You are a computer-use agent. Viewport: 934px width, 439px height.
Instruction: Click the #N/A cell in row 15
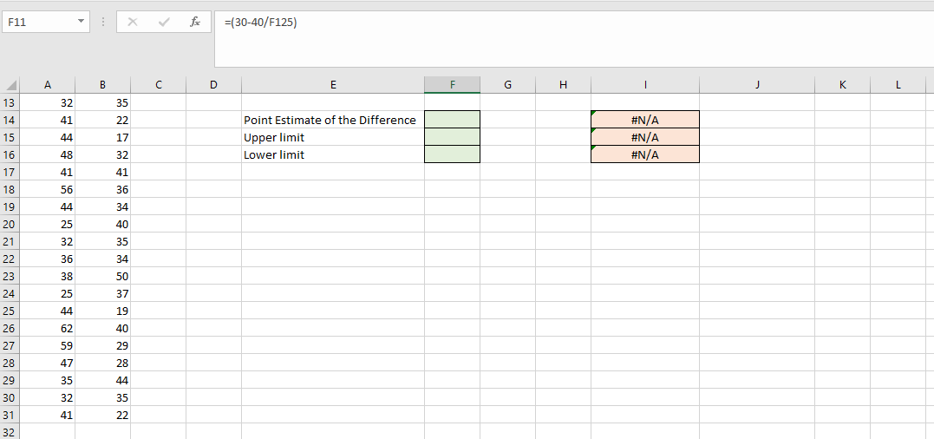tap(645, 137)
